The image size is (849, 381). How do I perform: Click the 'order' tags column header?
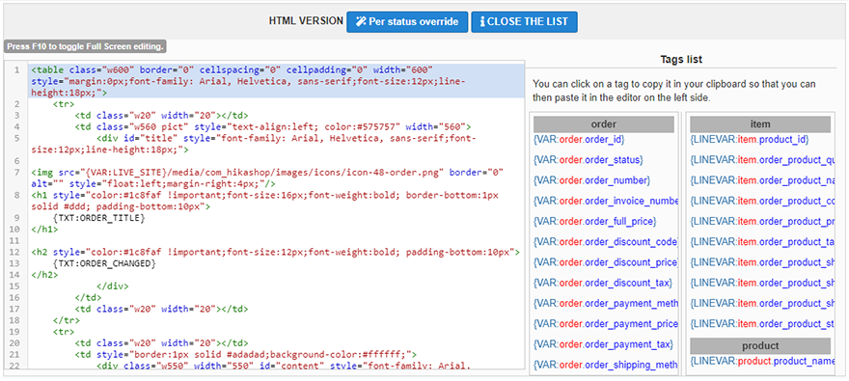(604, 124)
